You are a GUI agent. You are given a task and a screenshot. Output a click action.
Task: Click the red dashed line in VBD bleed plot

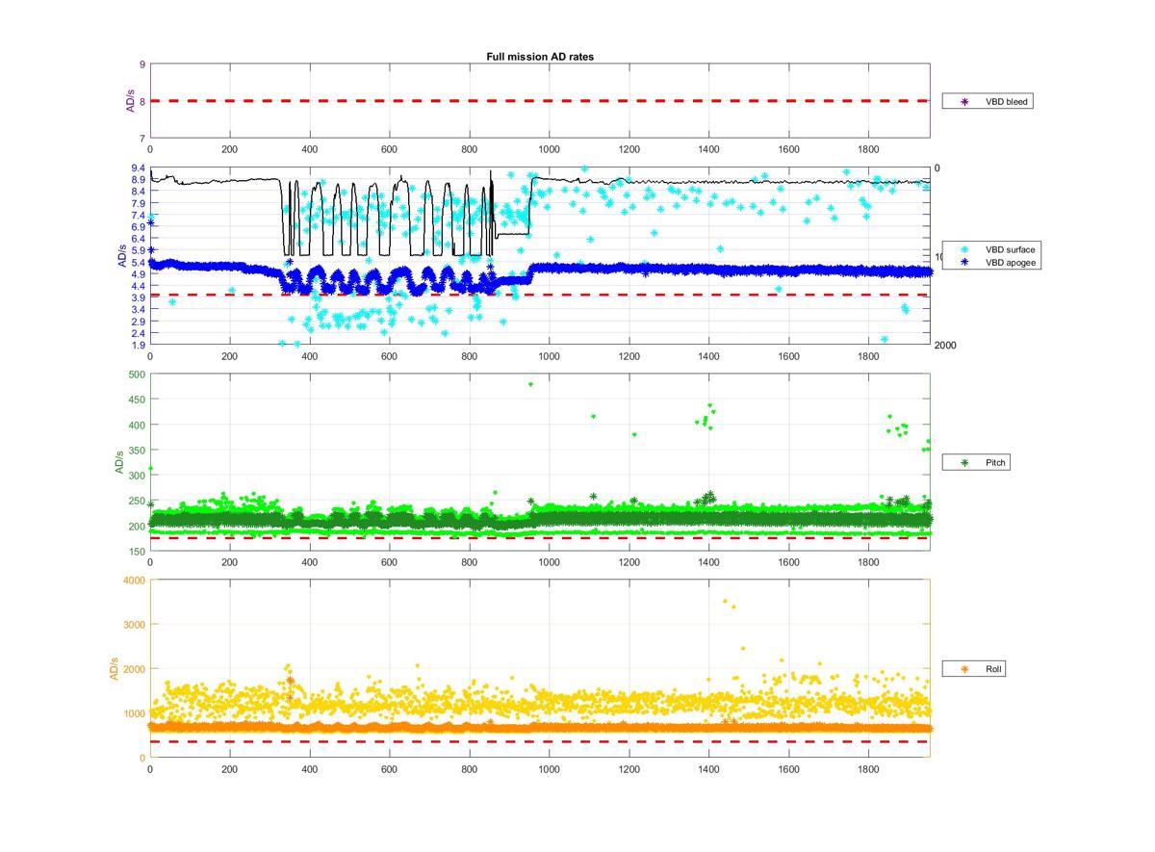click(x=539, y=101)
